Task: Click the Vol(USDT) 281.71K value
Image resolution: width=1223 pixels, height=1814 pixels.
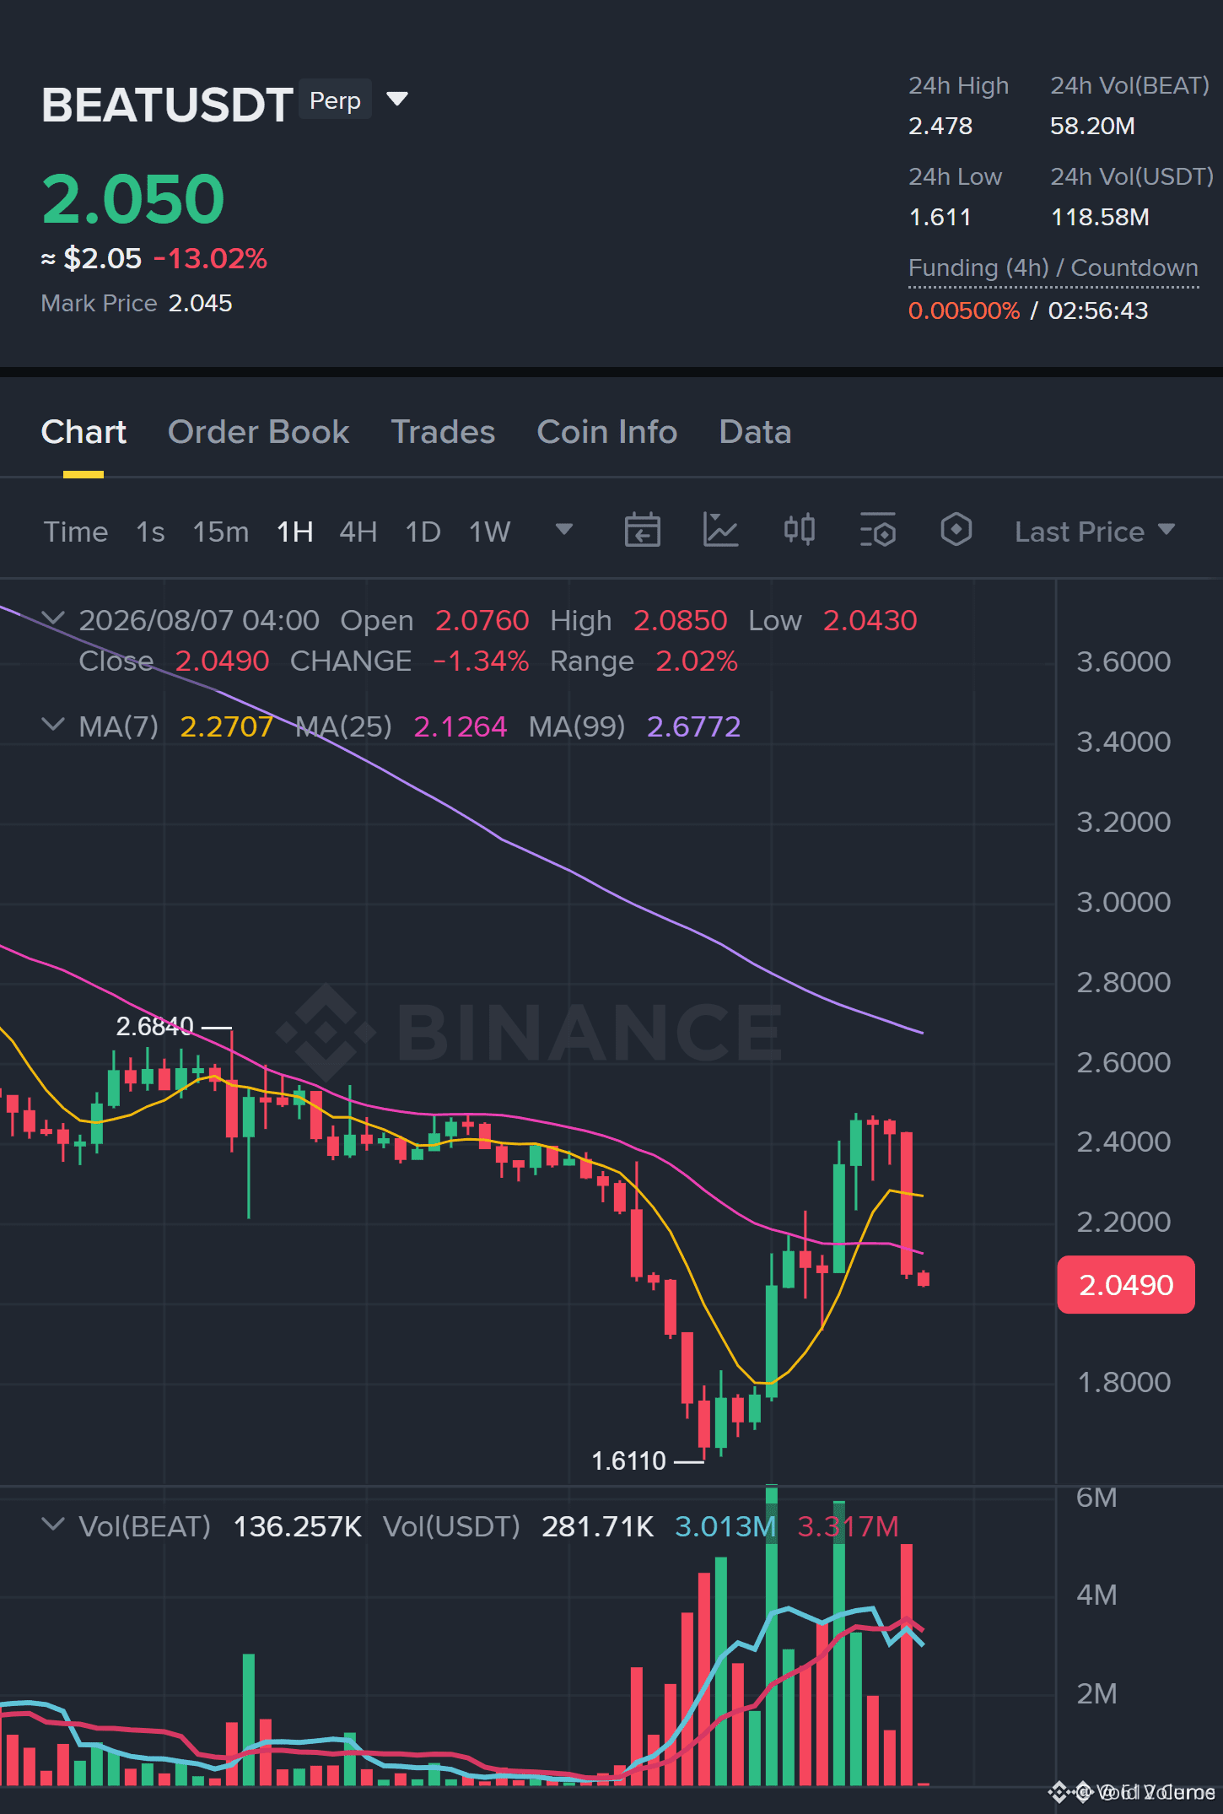Action: (x=597, y=1526)
